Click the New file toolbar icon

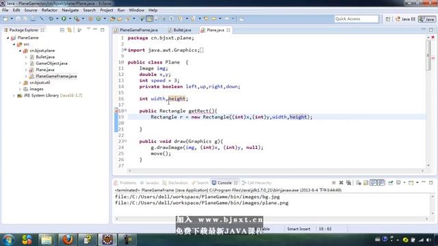tap(5, 18)
